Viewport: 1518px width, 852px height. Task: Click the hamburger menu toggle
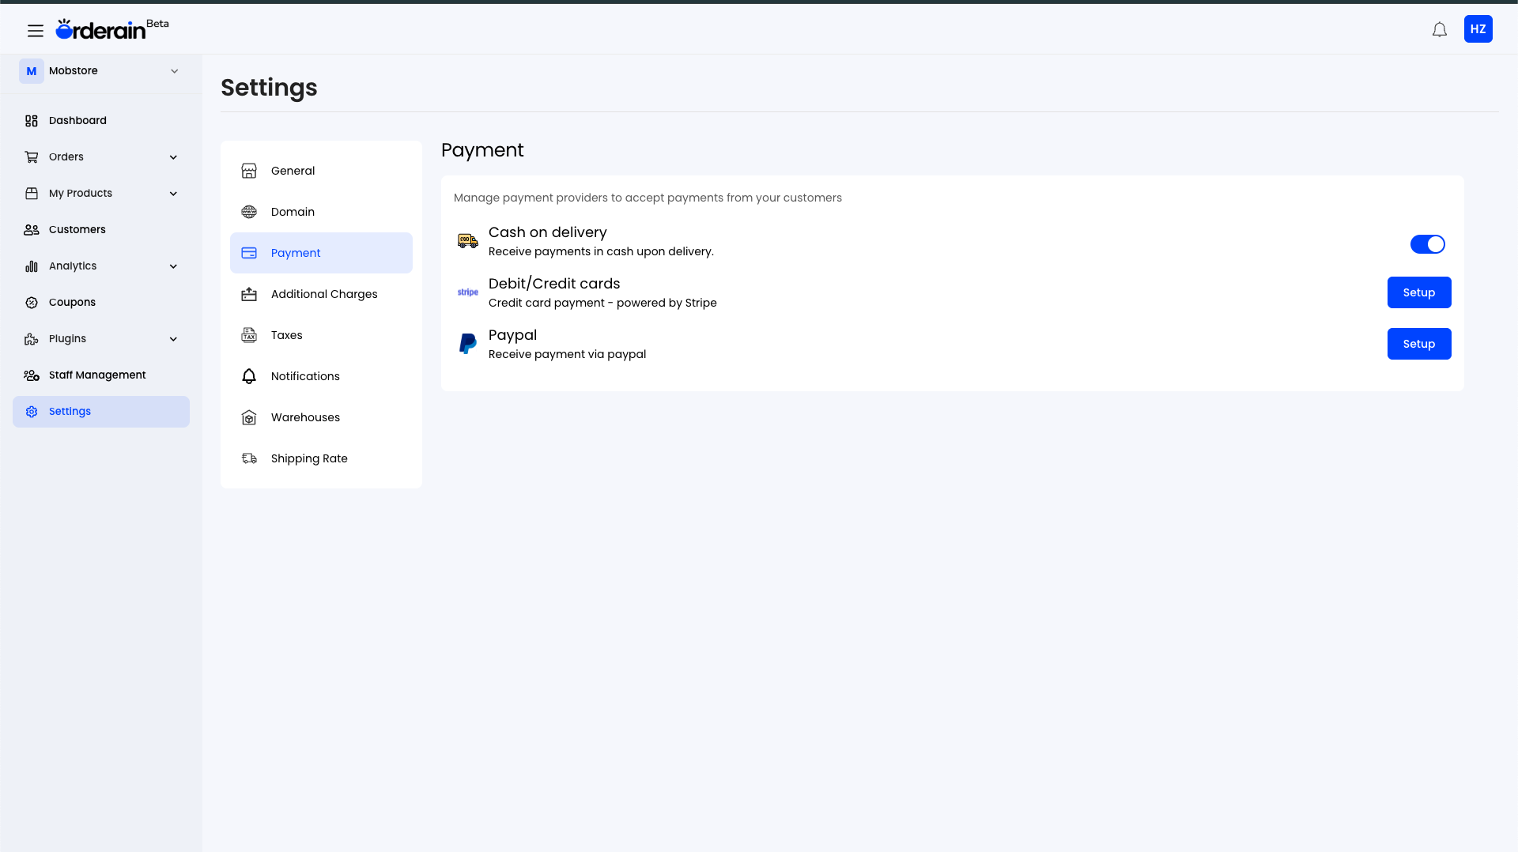[x=35, y=30]
